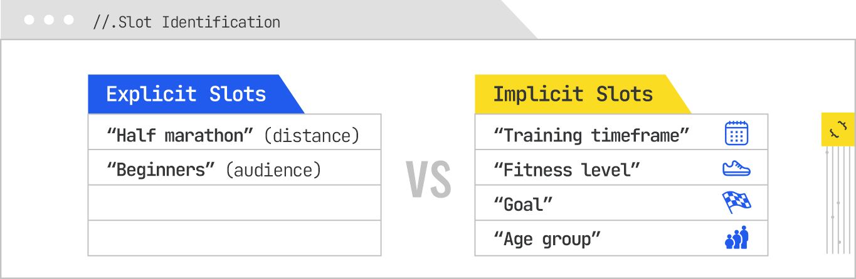Image resolution: width=856 pixels, height=279 pixels.
Task: Select the "Goal" slot text
Action: click(x=524, y=204)
